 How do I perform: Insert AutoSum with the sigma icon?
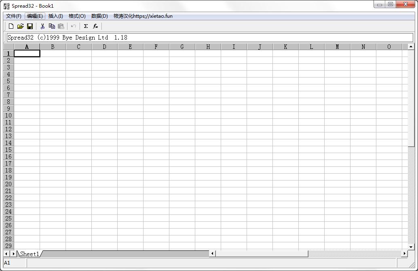point(85,26)
